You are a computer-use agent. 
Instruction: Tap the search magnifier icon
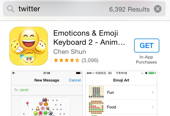(11, 9)
